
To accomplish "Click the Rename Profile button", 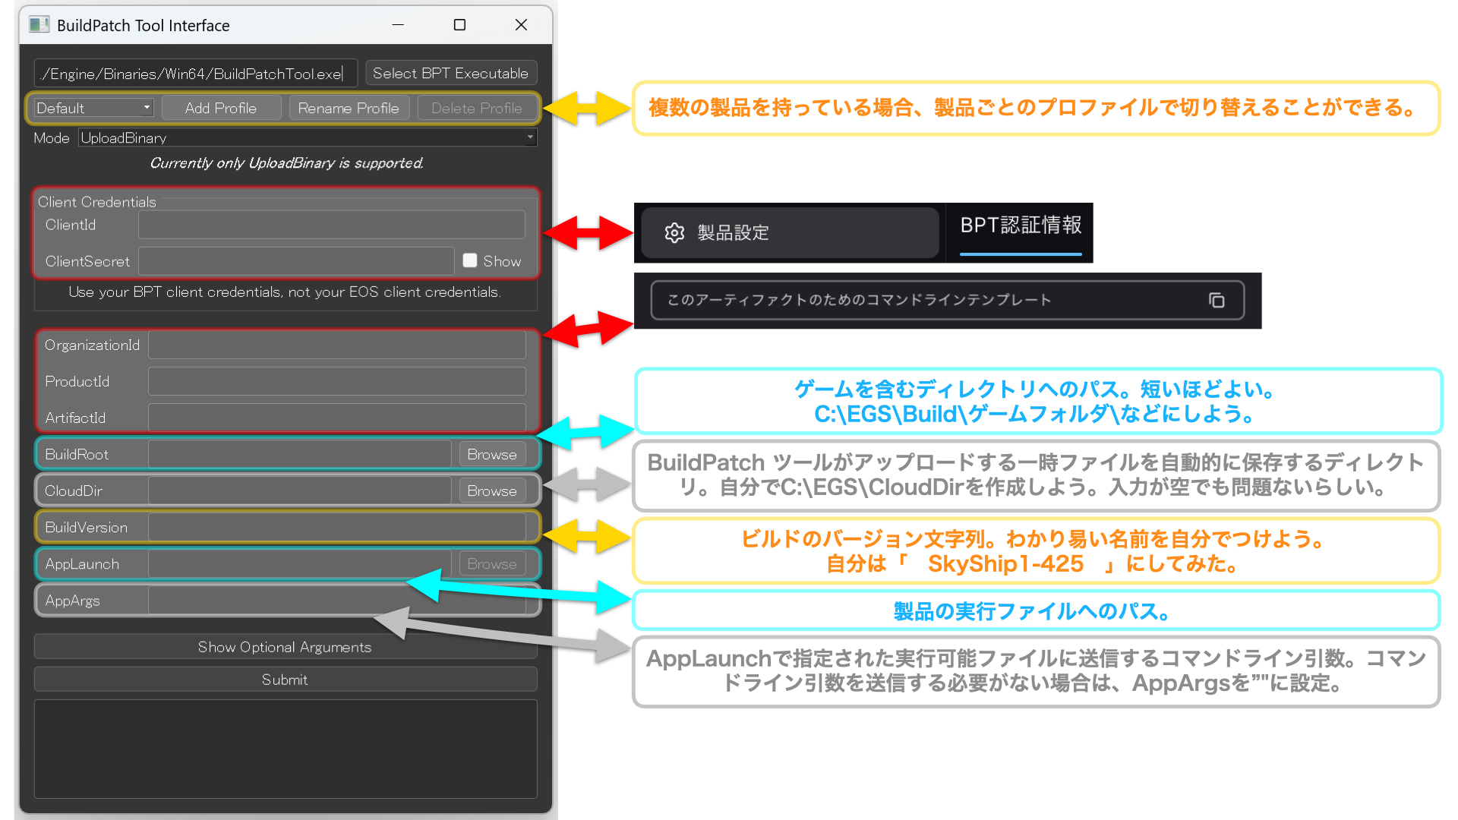I will (349, 108).
